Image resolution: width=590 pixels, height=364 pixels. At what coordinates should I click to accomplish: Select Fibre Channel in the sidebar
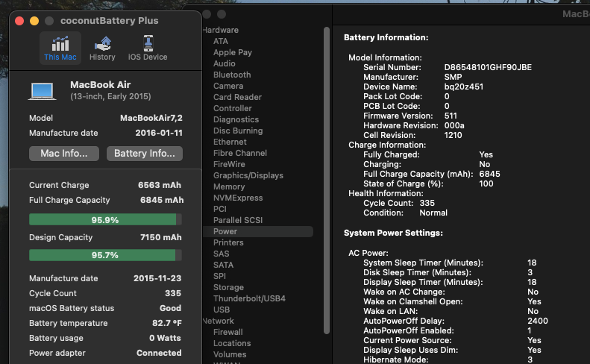[240, 153]
